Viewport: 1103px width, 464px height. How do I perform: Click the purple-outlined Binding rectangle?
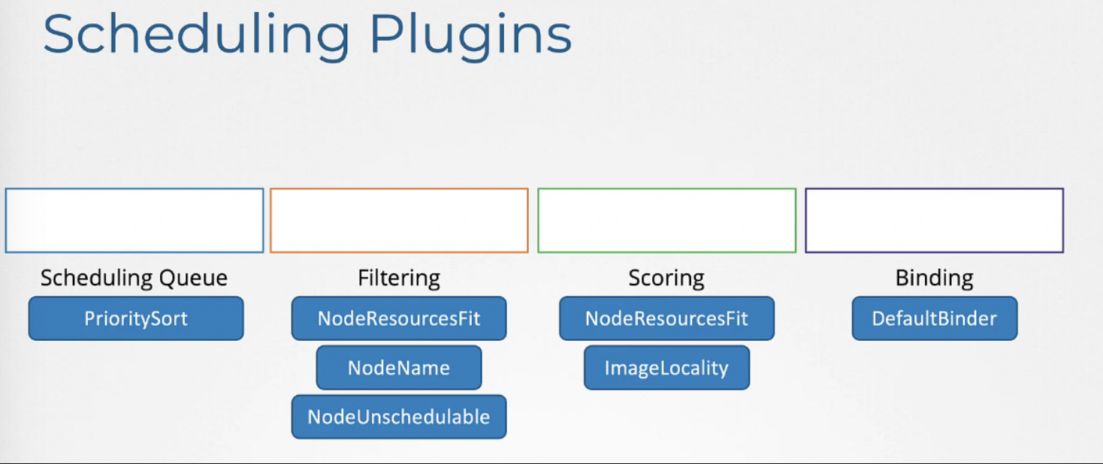coord(935,220)
